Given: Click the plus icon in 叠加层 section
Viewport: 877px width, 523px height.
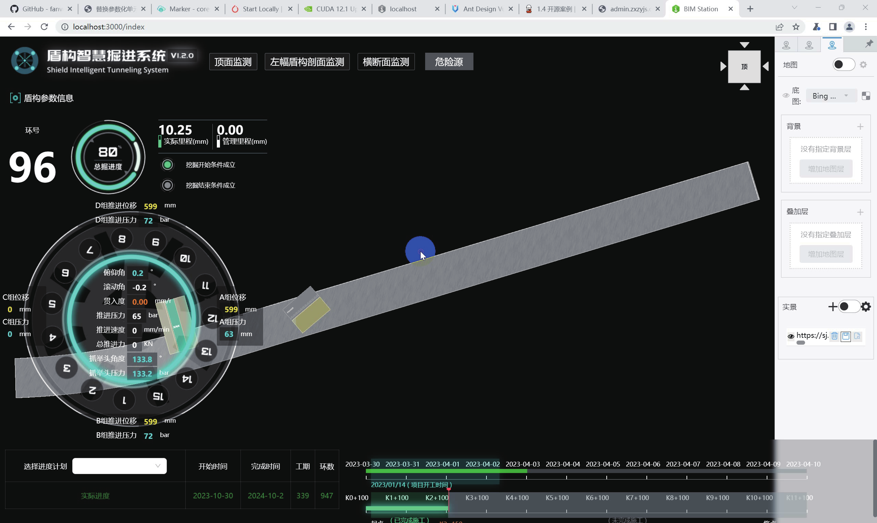Looking at the screenshot, I should pyautogui.click(x=860, y=212).
